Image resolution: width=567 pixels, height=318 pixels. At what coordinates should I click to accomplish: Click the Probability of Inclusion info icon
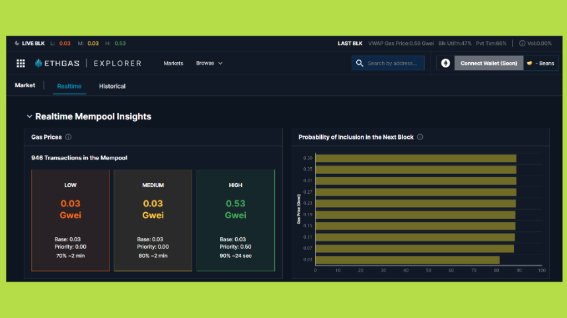coord(420,138)
